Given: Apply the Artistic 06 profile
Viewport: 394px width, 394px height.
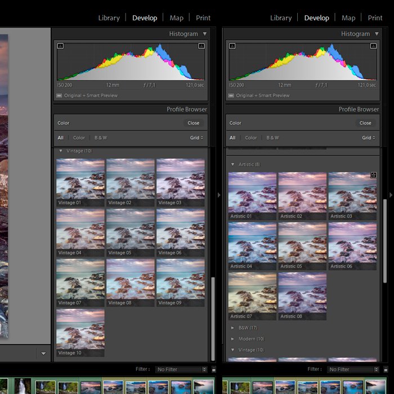Looking at the screenshot, I should click(352, 247).
